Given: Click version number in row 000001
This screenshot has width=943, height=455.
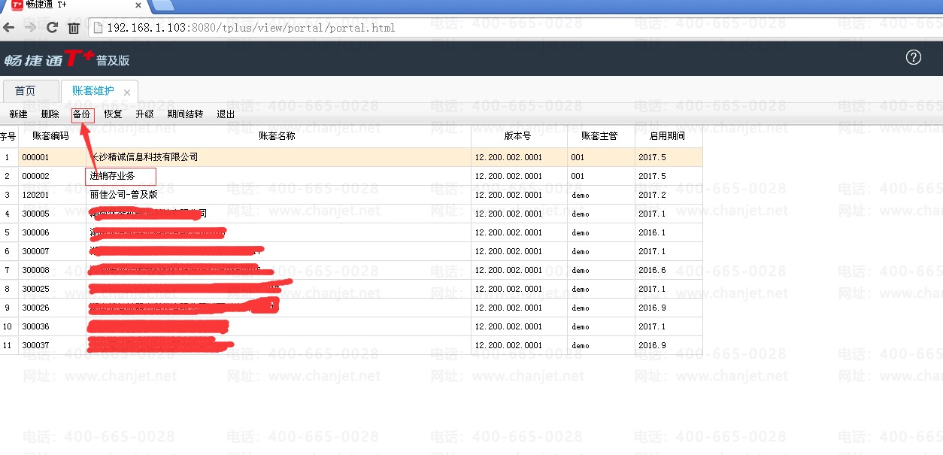Looking at the screenshot, I should tap(508, 157).
